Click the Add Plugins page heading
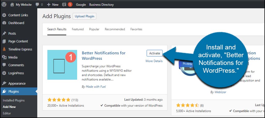Screen dimensions: 265x118 [x=56, y=16]
